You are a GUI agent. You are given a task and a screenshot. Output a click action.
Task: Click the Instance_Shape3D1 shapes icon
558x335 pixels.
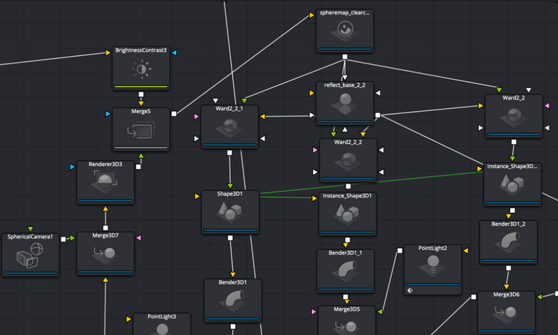[347, 214]
